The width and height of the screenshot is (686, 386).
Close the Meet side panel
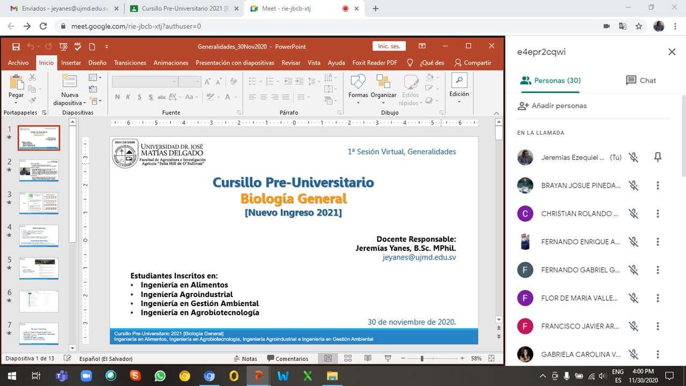click(672, 52)
